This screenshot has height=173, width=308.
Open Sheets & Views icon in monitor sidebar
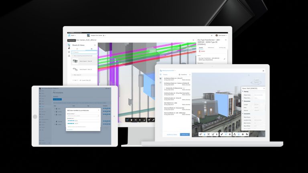click(69, 45)
